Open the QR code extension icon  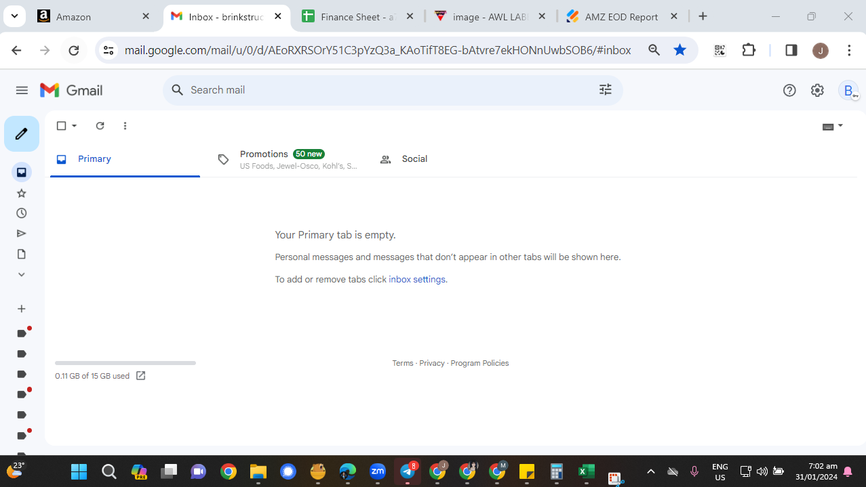(x=720, y=50)
